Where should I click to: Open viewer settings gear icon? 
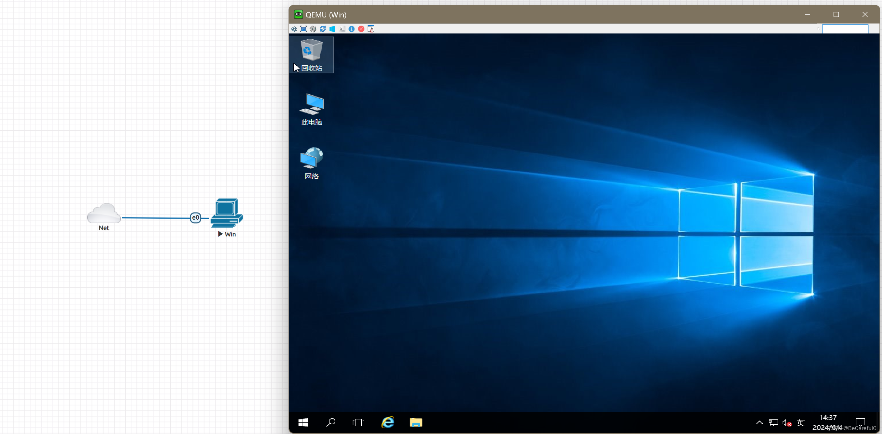pyautogui.click(x=313, y=29)
